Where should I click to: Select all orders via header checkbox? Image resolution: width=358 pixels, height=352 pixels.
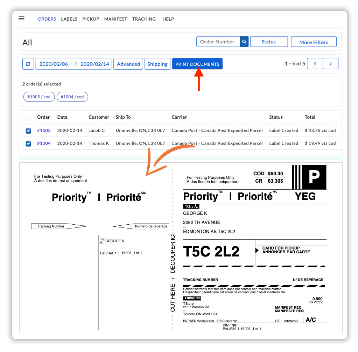pyautogui.click(x=28, y=117)
